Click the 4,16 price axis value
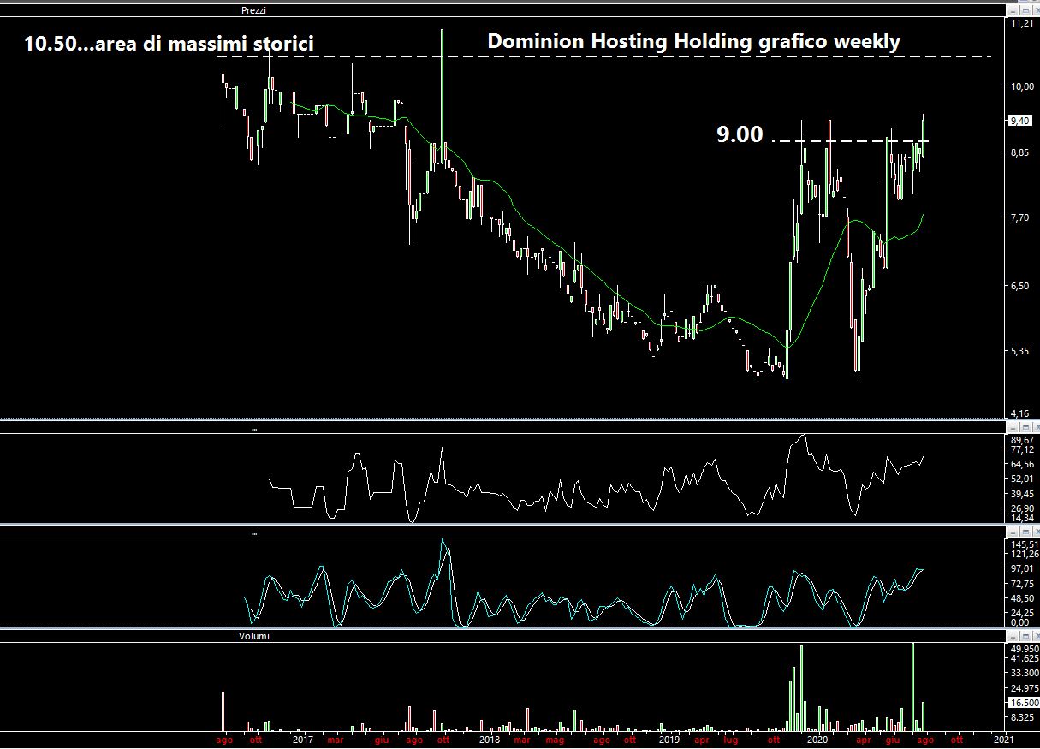 pyautogui.click(x=1020, y=413)
